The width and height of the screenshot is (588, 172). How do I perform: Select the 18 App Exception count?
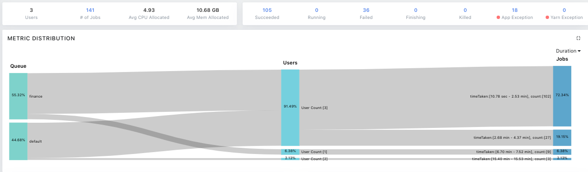(x=515, y=9)
